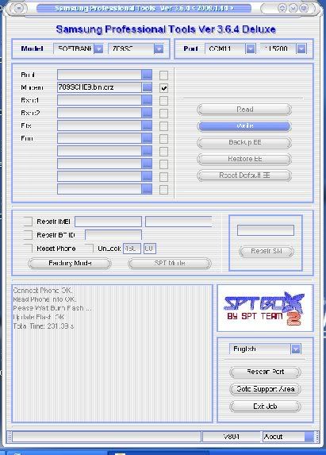Tick the Unlock checkbox
This screenshot has width=326, height=455.
89,249
